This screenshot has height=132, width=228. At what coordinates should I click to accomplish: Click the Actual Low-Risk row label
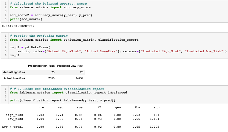14,78
